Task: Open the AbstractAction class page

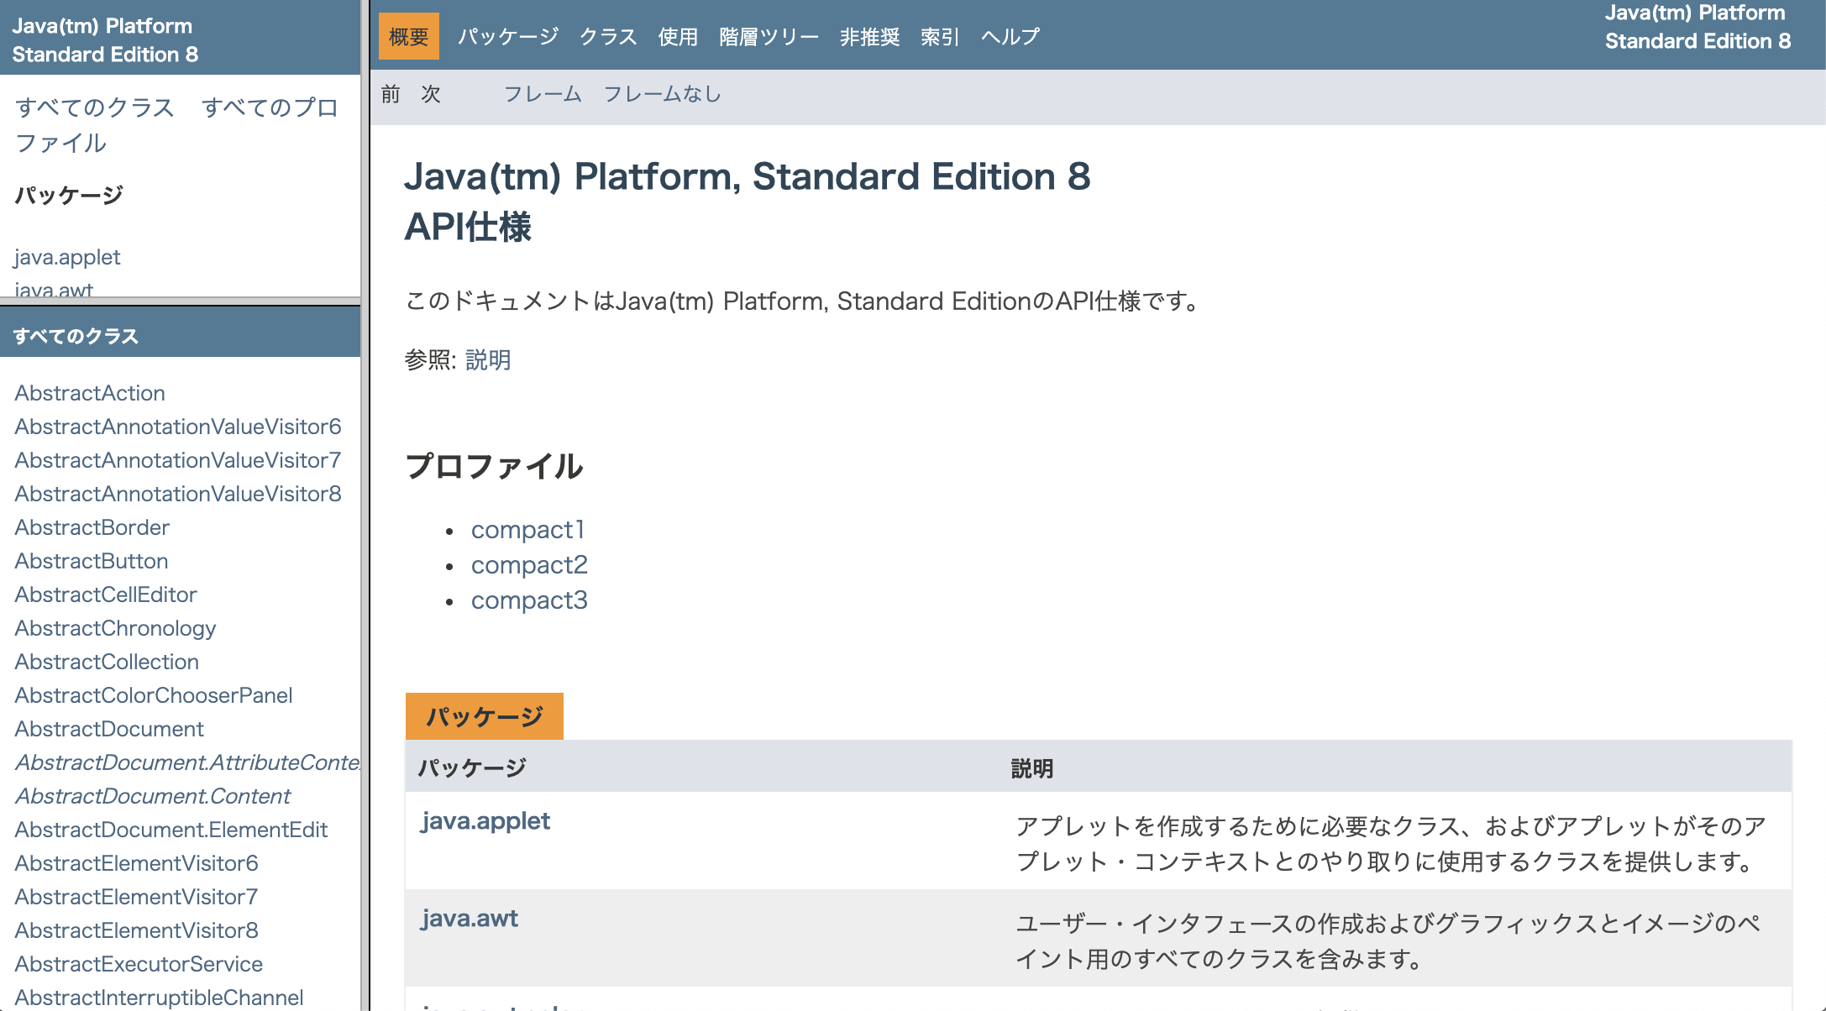Action: [x=89, y=392]
